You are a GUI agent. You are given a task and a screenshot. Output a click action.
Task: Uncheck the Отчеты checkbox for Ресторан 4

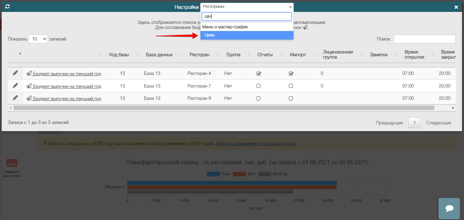(258, 74)
